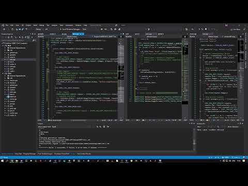The width and height of the screenshot is (248, 186).
Task: Click the Navigate Backward toolbar icon
Action: pyautogui.click(x=4, y=29)
